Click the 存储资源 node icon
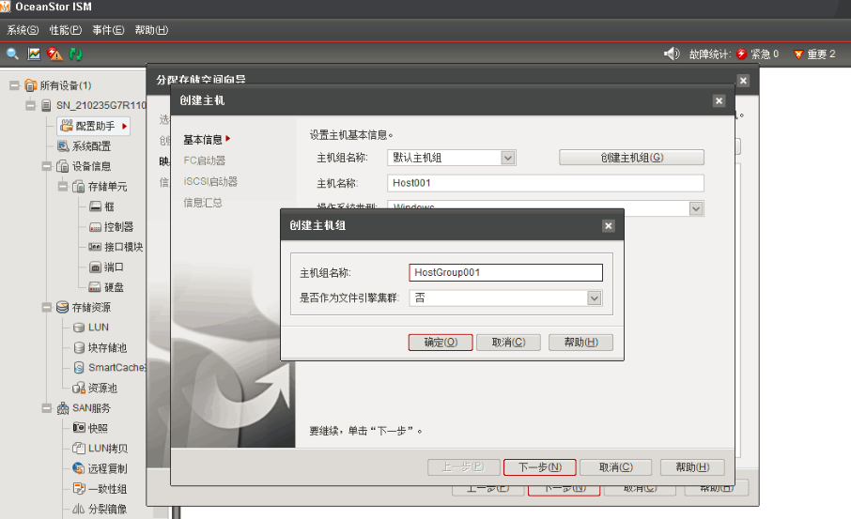 click(x=63, y=307)
